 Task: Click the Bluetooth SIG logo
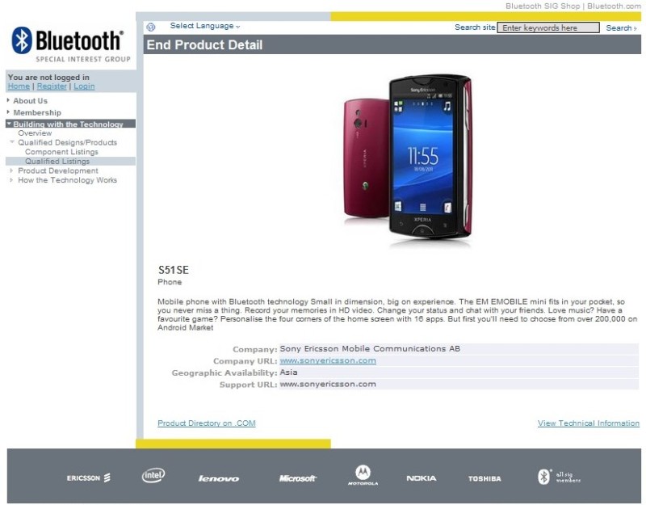(71, 44)
